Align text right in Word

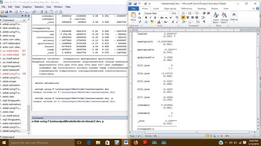coord(192,17)
